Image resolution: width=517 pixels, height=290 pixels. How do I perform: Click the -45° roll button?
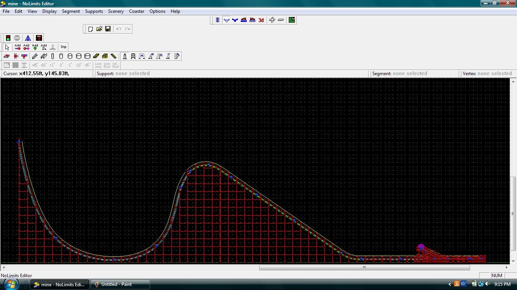[x=87, y=65]
